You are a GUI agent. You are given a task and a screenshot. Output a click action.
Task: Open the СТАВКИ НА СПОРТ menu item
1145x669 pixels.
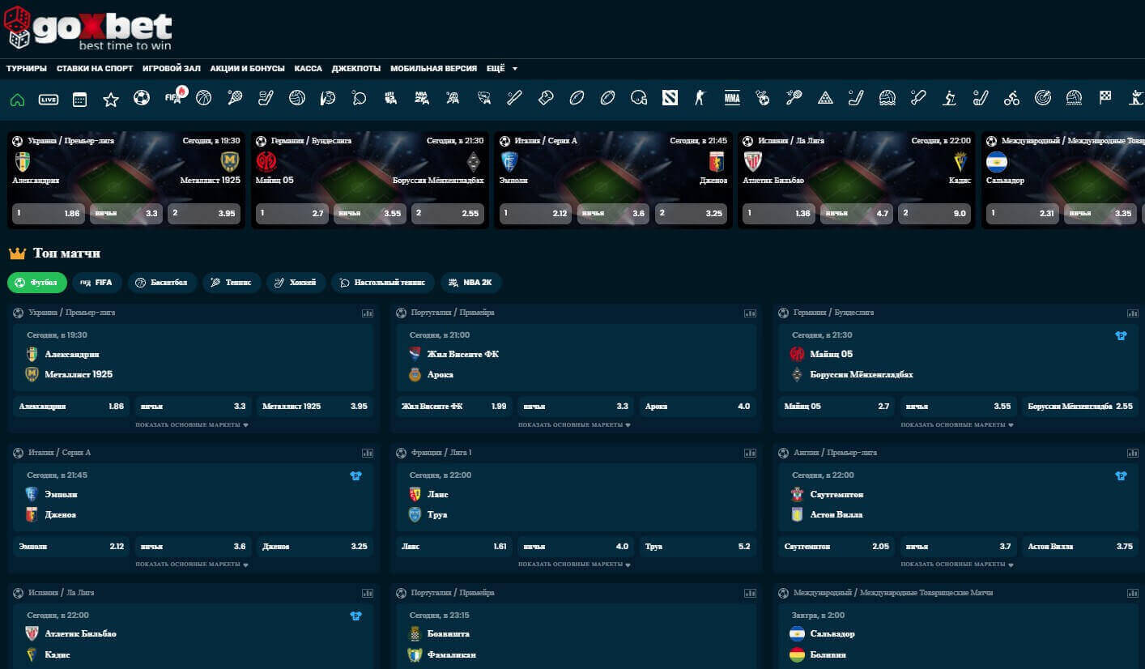(x=95, y=69)
